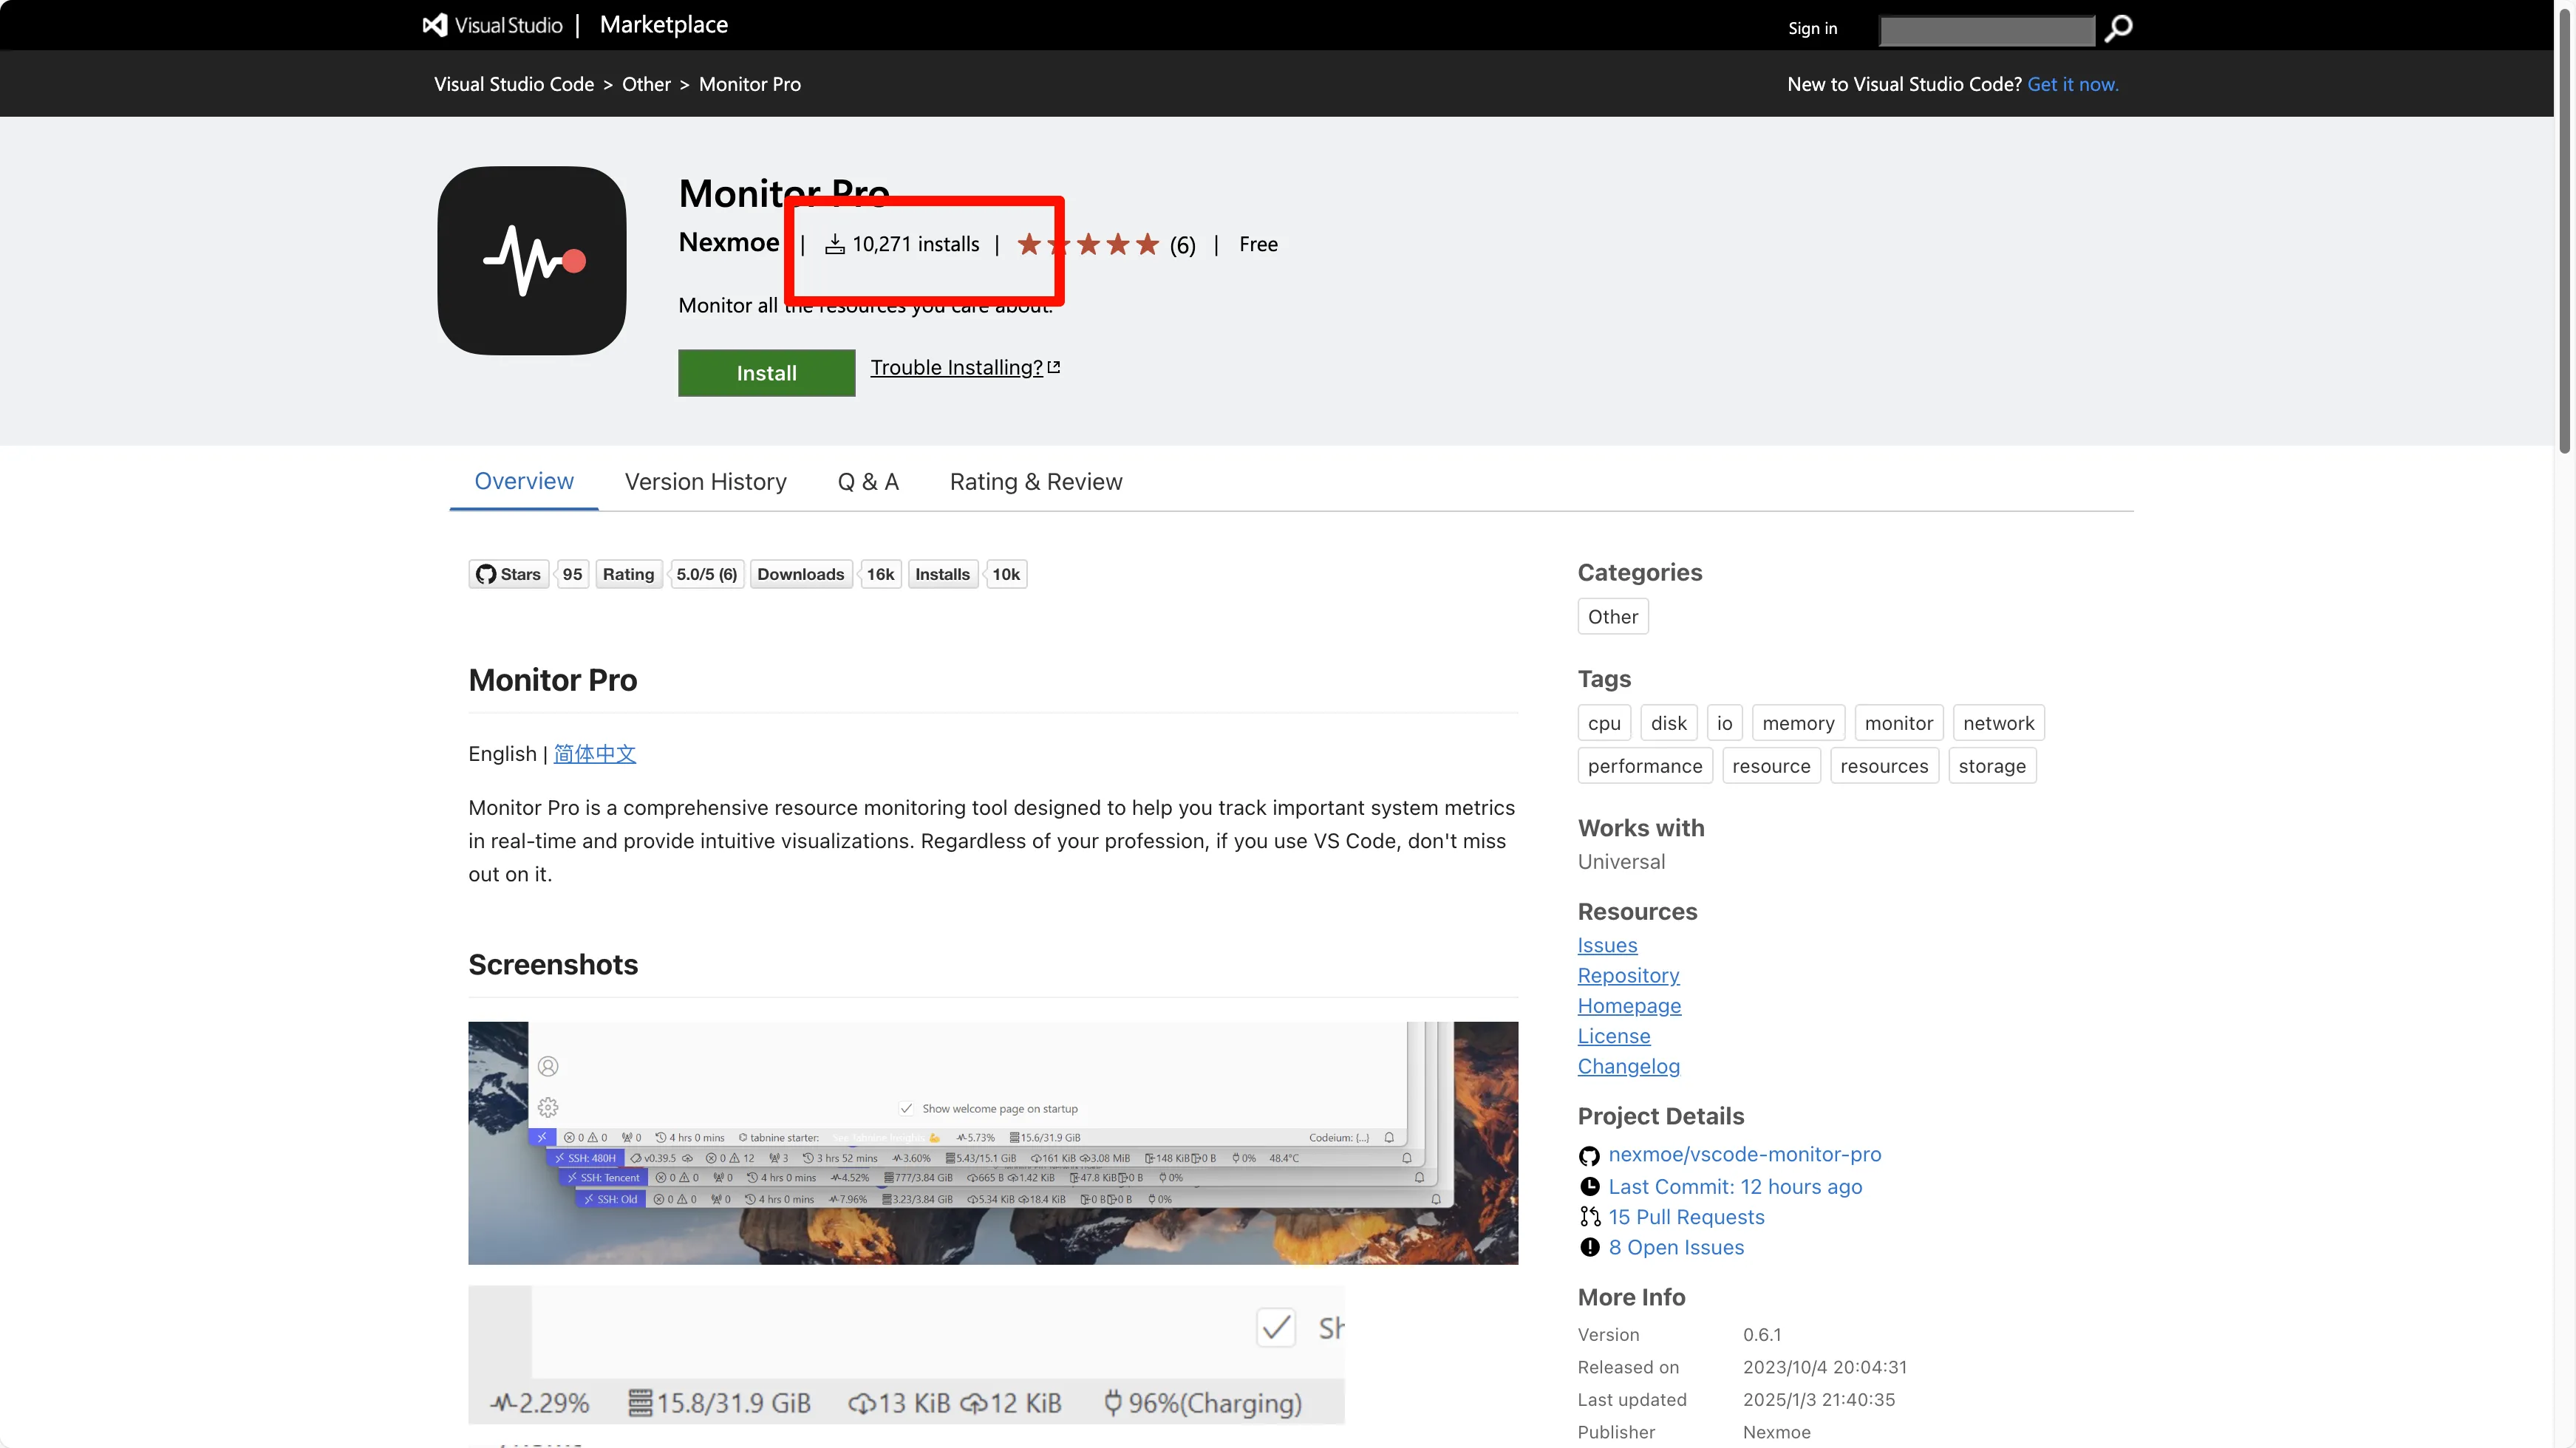Select the storage tag
2576x1448 pixels.
coord(1992,766)
